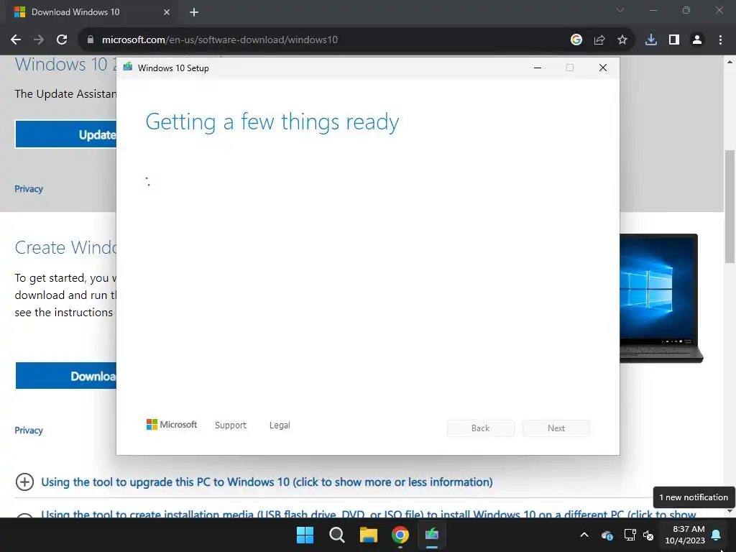Click the Microsoft logo in Setup dialog
Viewport: 736px width, 552px height.
(172, 425)
